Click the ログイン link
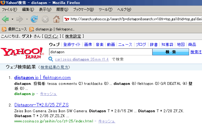Viewport: 202px width, 127px height. click(51, 36)
